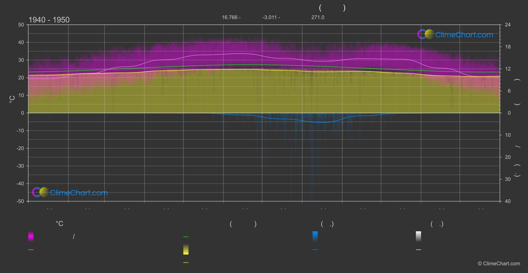Image resolution: width=528 pixels, height=273 pixels.
Task: Toggle the magenta line legend marker
Action: [31, 250]
